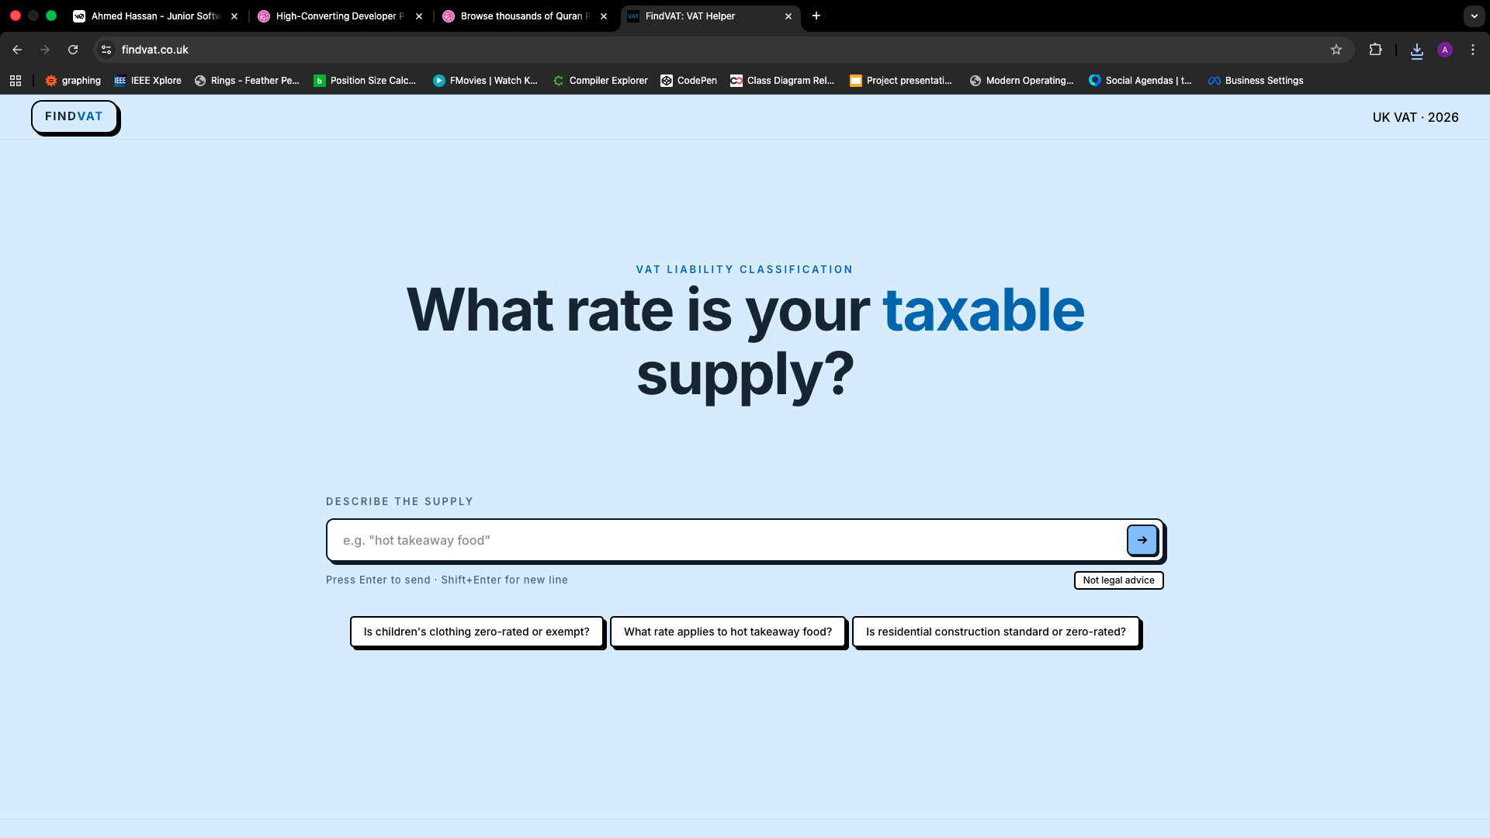Open the user profile avatar
Screen dimensions: 1490x838
click(1444, 50)
